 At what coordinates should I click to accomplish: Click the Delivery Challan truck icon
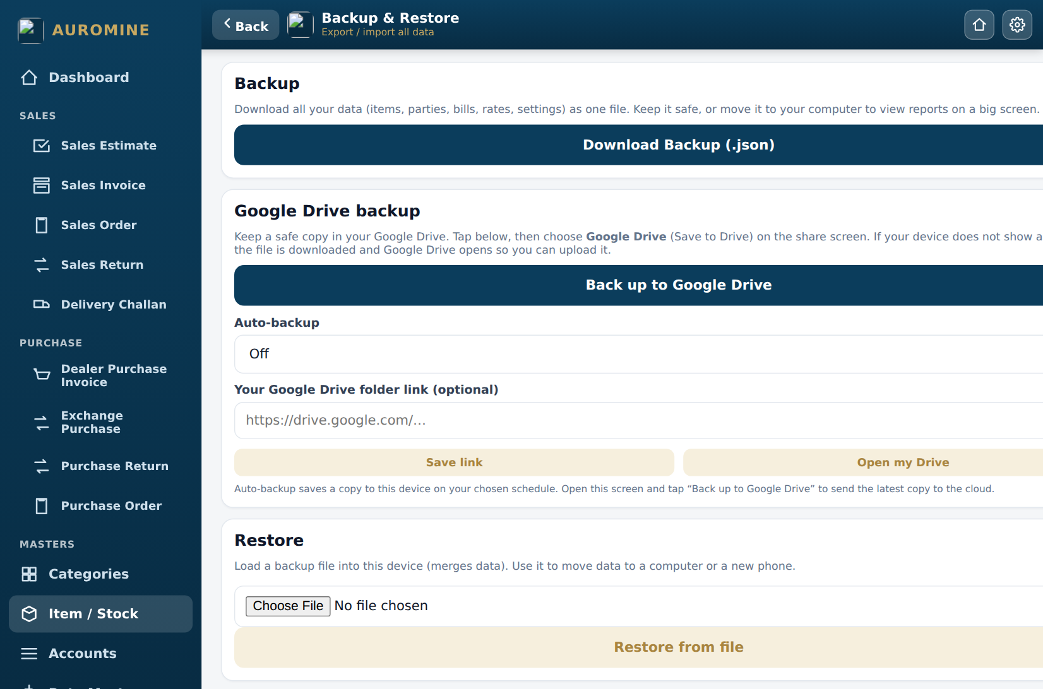pyautogui.click(x=42, y=305)
